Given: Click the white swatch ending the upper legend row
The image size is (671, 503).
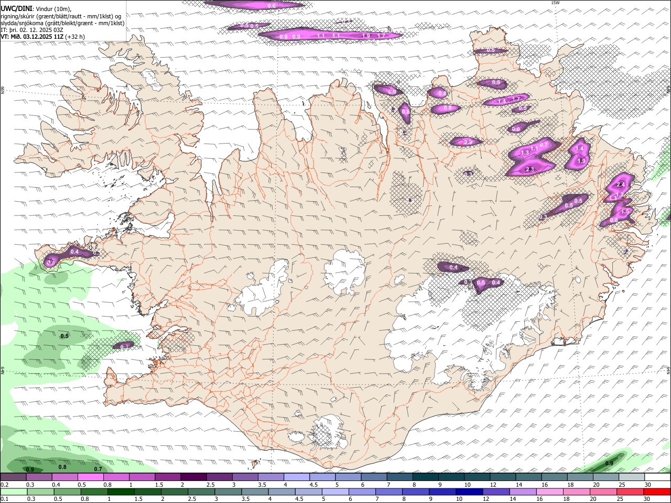Looking at the screenshot, I should coord(657,477).
